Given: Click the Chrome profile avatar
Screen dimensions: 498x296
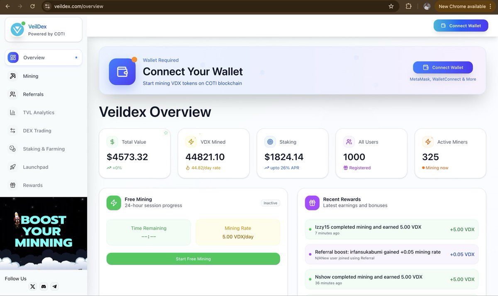Looking at the screenshot, I should pyautogui.click(x=427, y=6).
